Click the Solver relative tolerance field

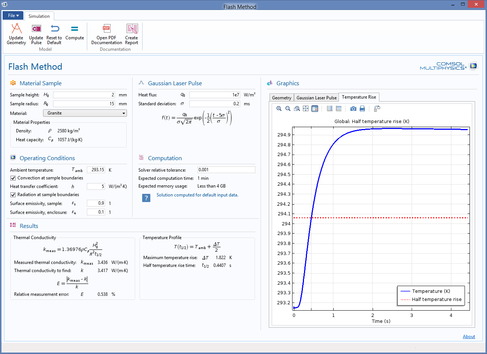226,170
